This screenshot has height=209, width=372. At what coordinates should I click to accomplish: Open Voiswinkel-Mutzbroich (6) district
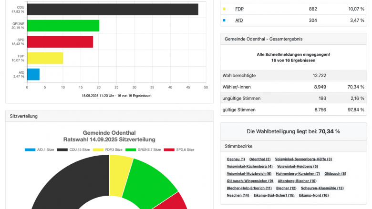[x=249, y=174]
